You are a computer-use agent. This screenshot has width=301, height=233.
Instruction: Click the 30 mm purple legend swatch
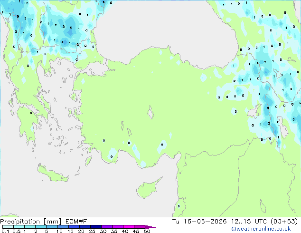pyautogui.click(x=107, y=227)
